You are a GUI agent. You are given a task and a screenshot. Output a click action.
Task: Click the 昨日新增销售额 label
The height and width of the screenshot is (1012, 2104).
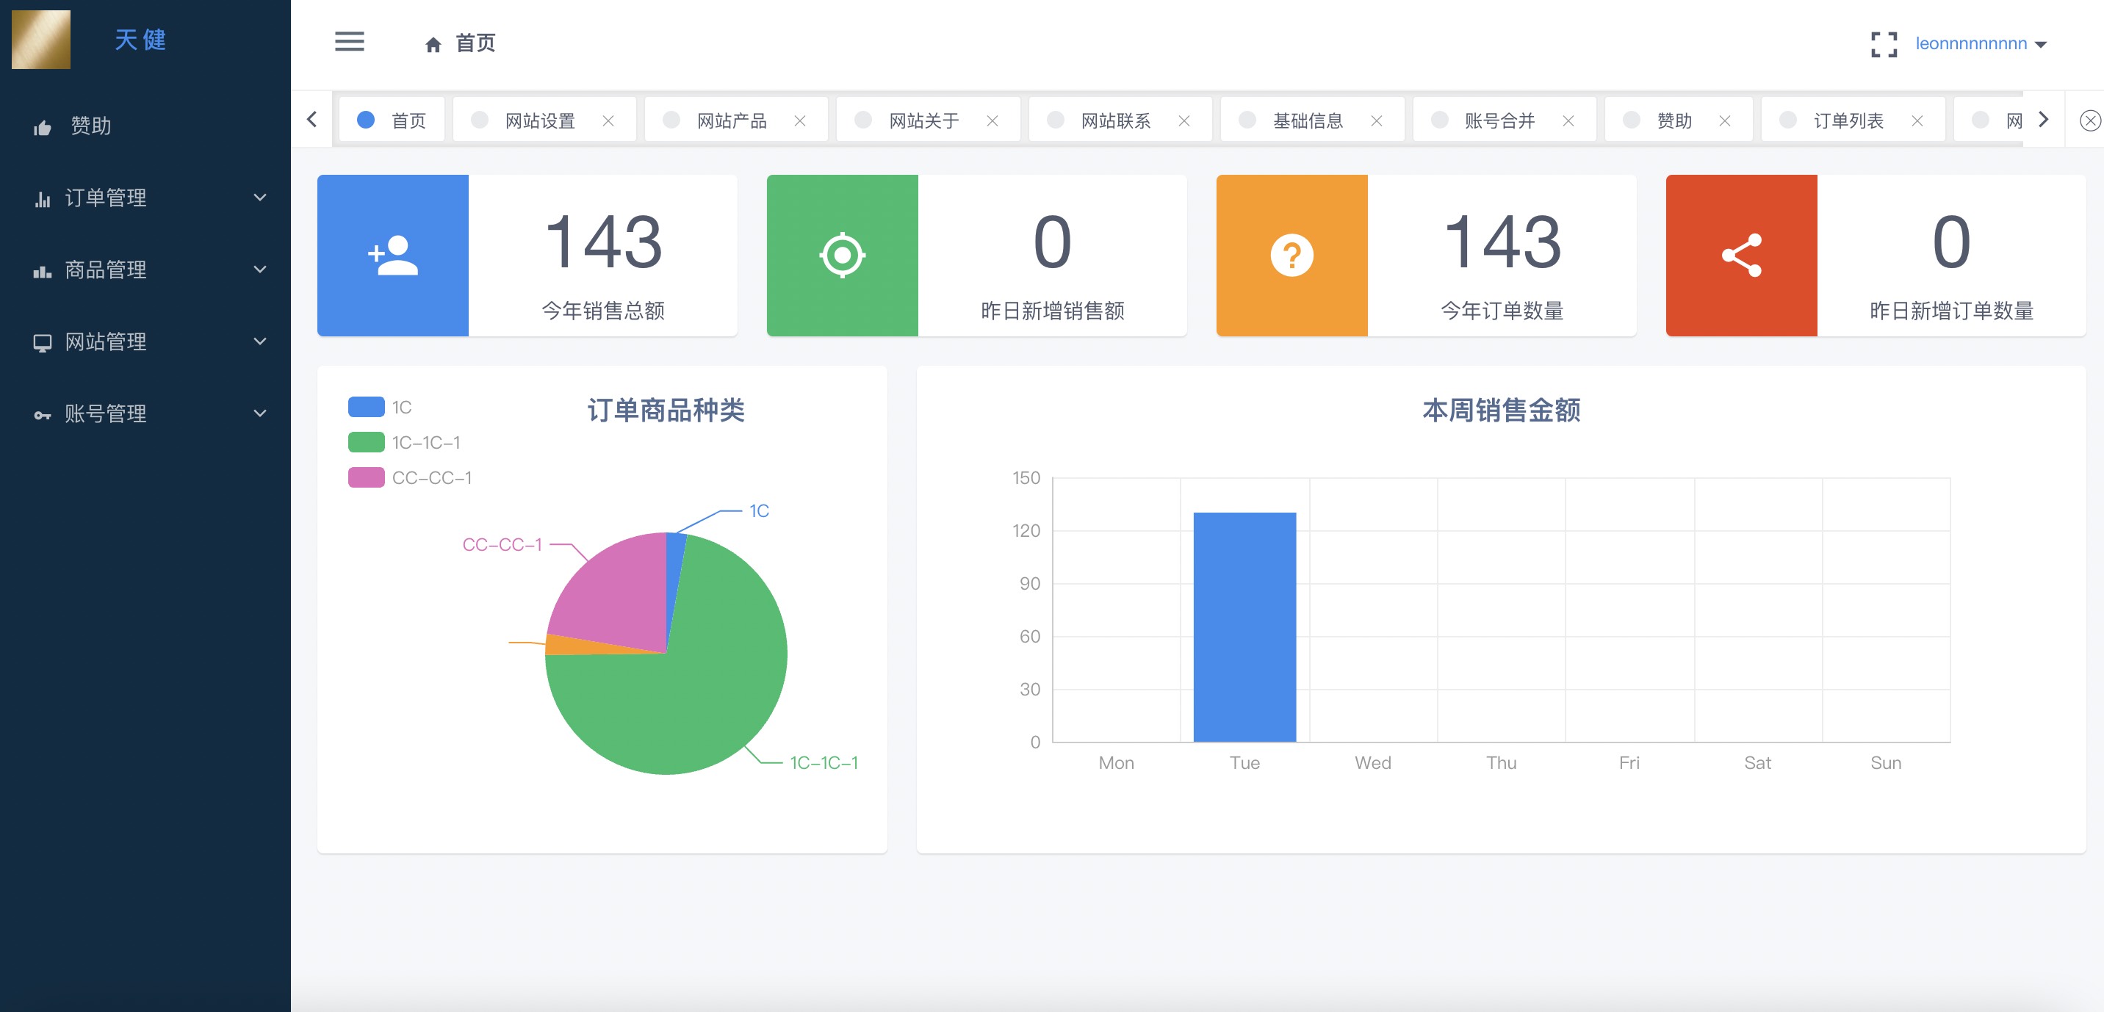pyautogui.click(x=1052, y=311)
